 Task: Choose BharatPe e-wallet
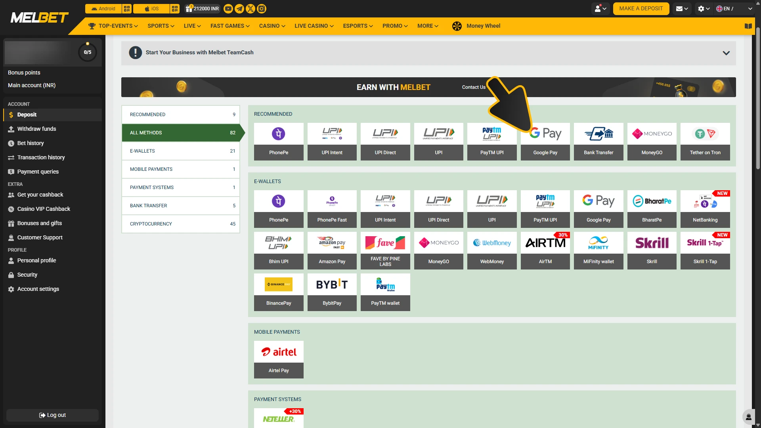point(652,209)
